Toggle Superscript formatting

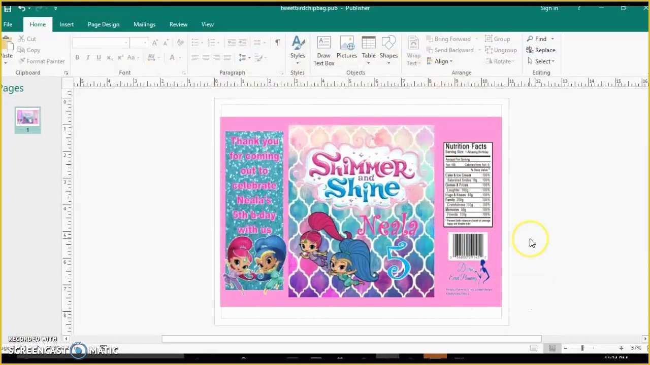pyautogui.click(x=120, y=58)
